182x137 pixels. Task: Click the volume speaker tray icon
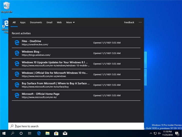[x=159, y=133]
